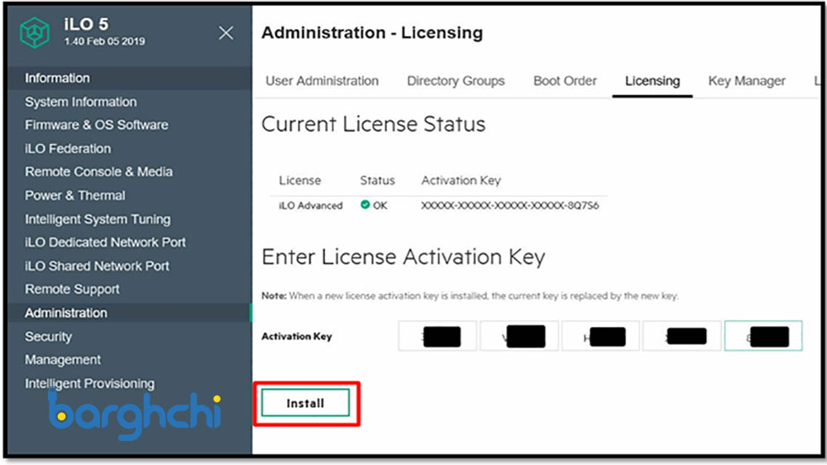Open Power & Thermal section
Viewport: 827px width, 465px height.
tap(75, 195)
